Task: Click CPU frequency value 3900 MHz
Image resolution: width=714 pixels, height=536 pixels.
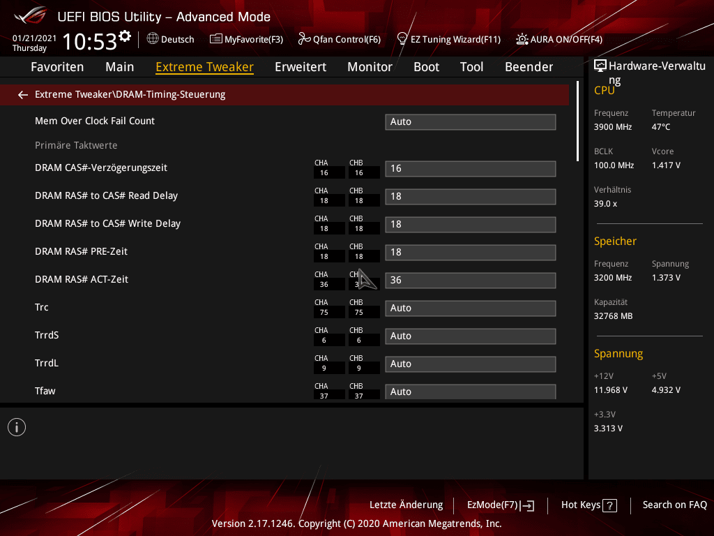Action: (x=613, y=127)
